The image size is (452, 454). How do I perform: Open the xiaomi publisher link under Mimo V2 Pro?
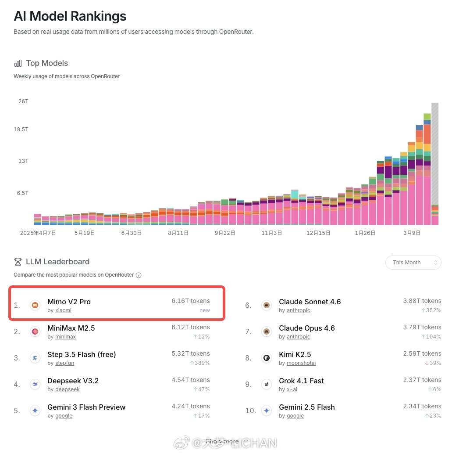(x=63, y=310)
